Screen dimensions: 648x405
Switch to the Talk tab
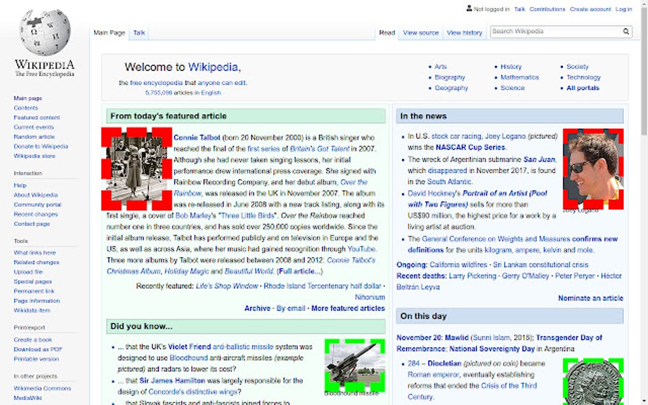tap(138, 32)
